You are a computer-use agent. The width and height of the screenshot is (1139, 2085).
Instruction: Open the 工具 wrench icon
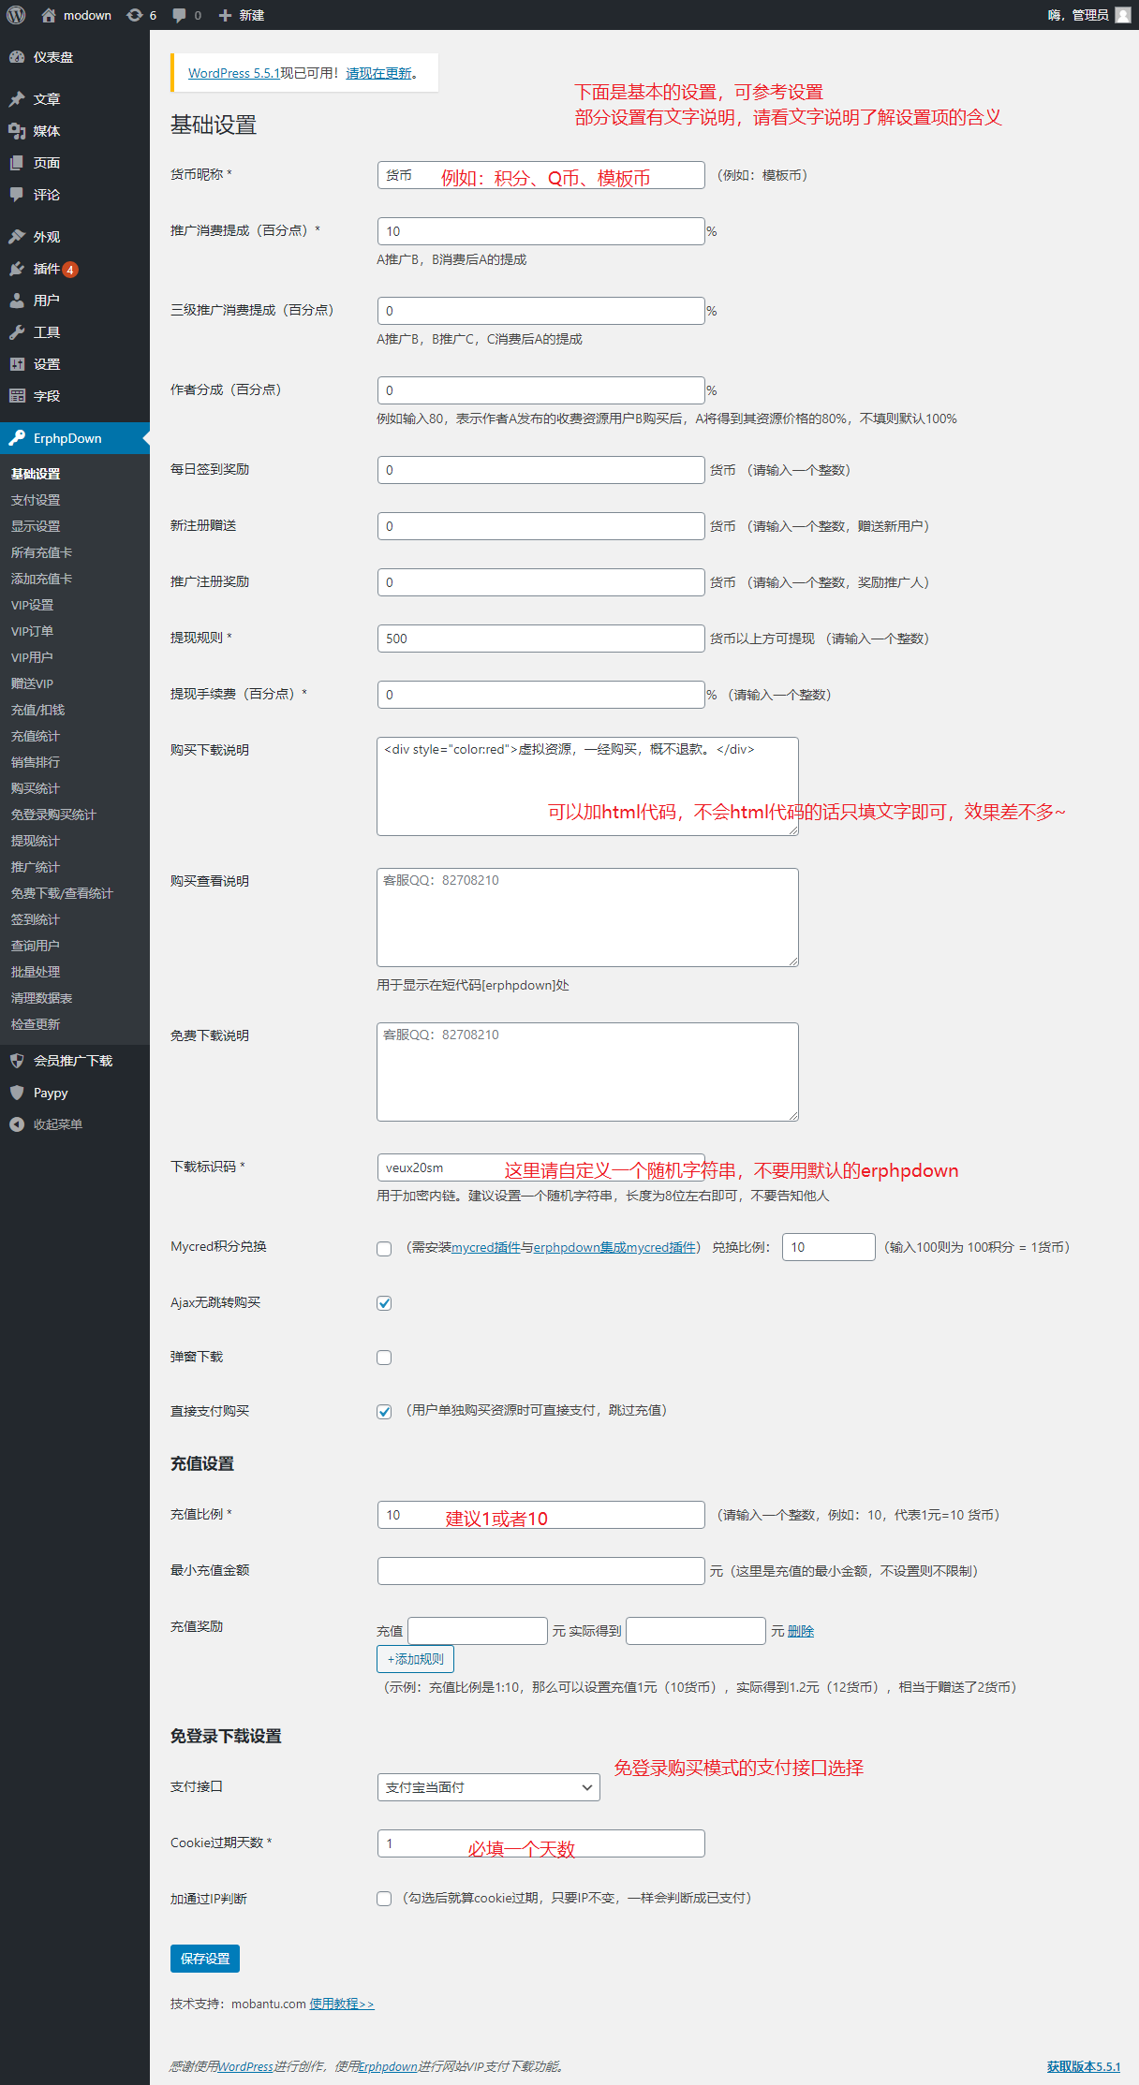[x=17, y=332]
